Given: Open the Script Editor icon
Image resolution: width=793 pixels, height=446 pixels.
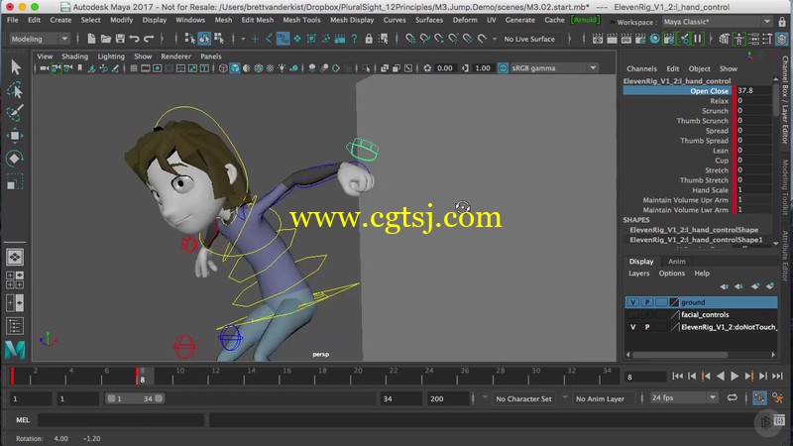Looking at the screenshot, I should pyautogui.click(x=779, y=420).
